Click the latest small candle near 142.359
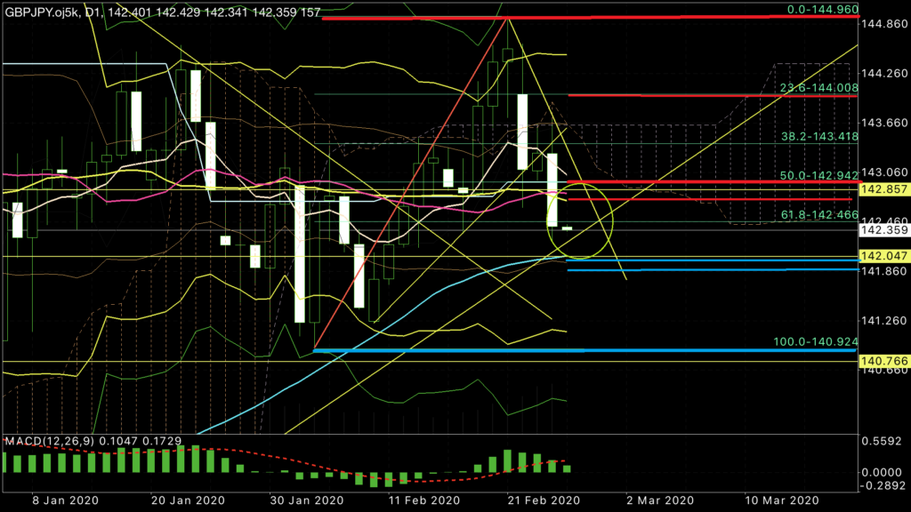 tap(567, 228)
